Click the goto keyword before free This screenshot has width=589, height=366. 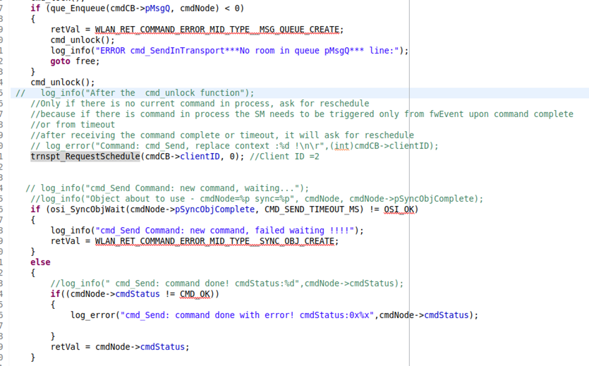point(61,61)
